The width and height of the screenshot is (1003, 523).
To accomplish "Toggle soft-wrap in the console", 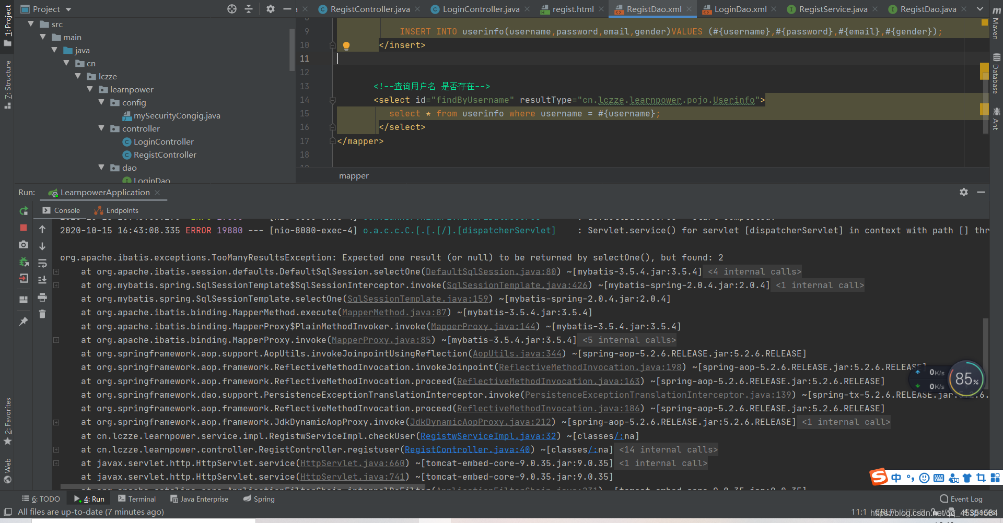I will tap(42, 264).
